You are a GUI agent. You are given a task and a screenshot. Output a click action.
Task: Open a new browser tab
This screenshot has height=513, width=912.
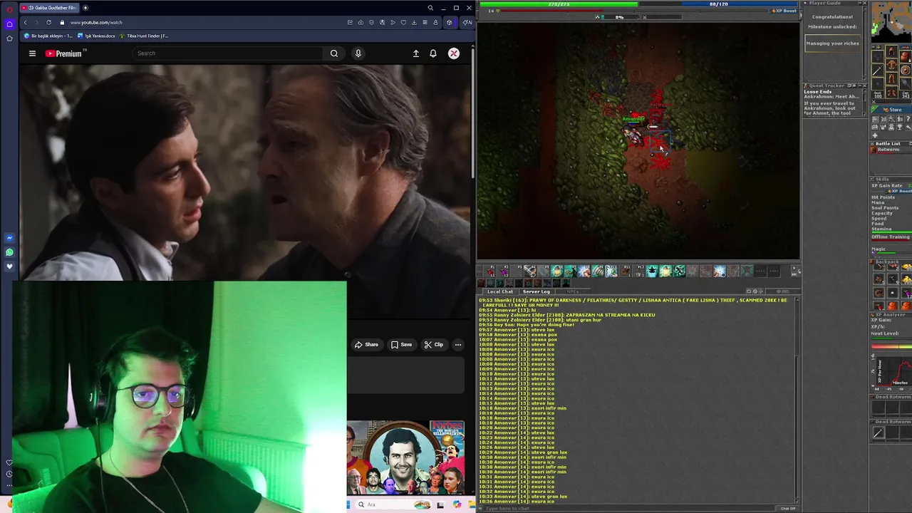(85, 8)
